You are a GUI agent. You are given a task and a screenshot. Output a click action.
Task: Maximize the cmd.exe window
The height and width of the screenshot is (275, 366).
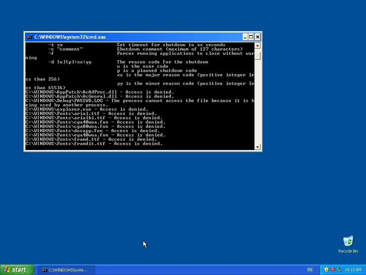pyautogui.click(x=251, y=37)
